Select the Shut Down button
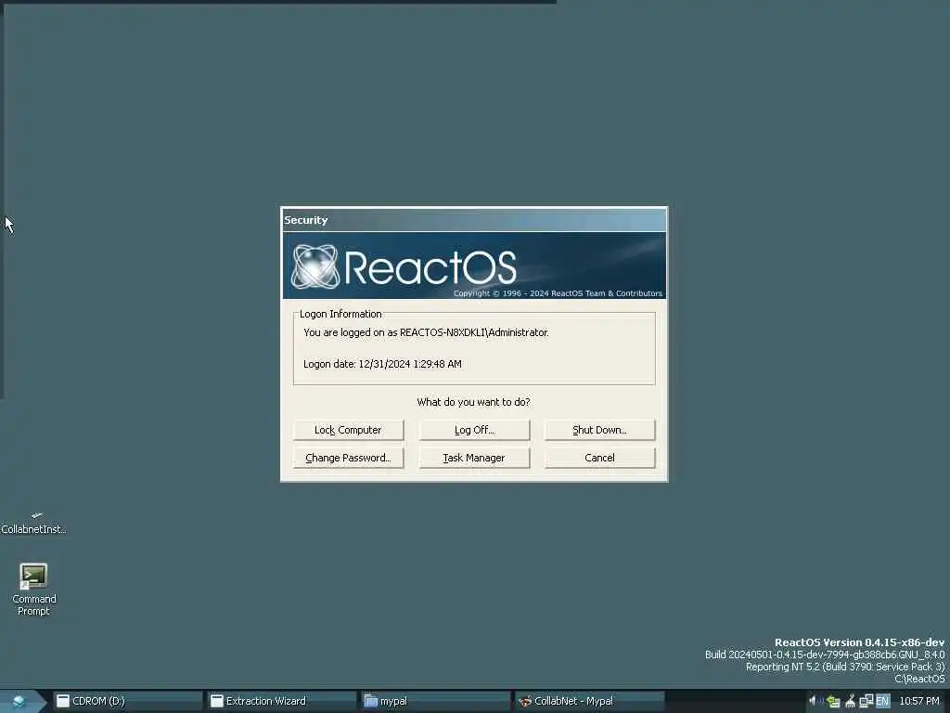The image size is (950, 713). (599, 430)
